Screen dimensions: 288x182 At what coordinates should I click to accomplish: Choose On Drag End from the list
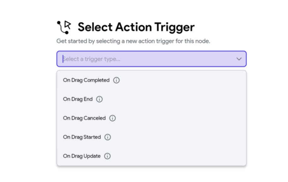(78, 99)
